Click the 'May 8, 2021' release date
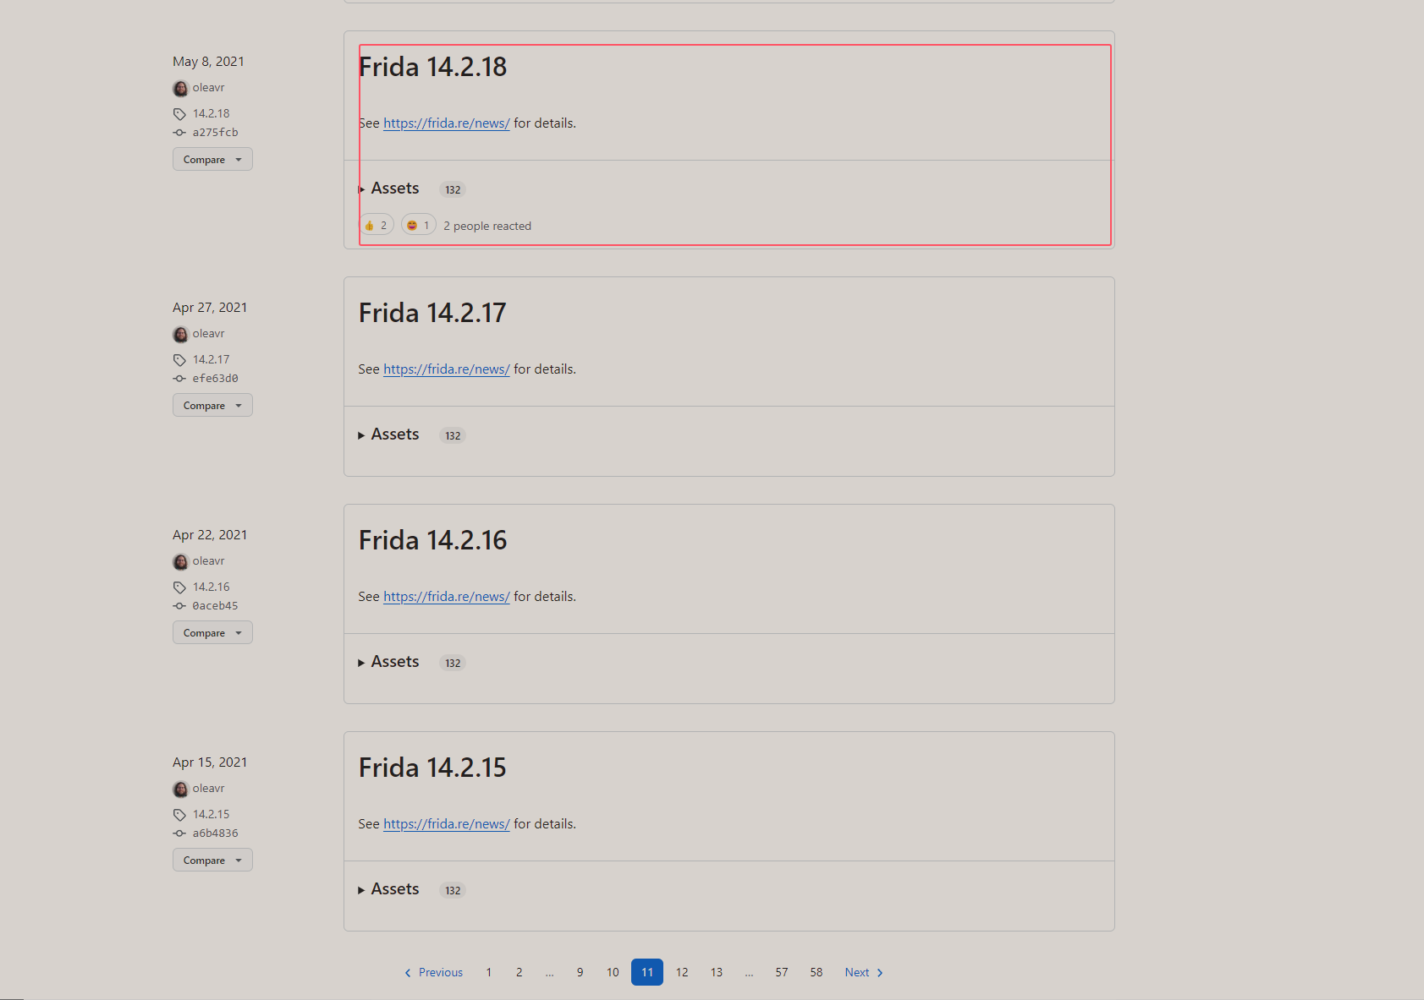The image size is (1424, 1000). 208,62
